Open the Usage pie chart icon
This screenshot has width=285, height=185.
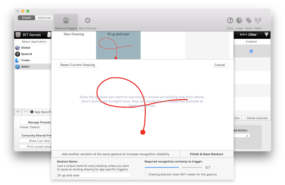(x=239, y=21)
